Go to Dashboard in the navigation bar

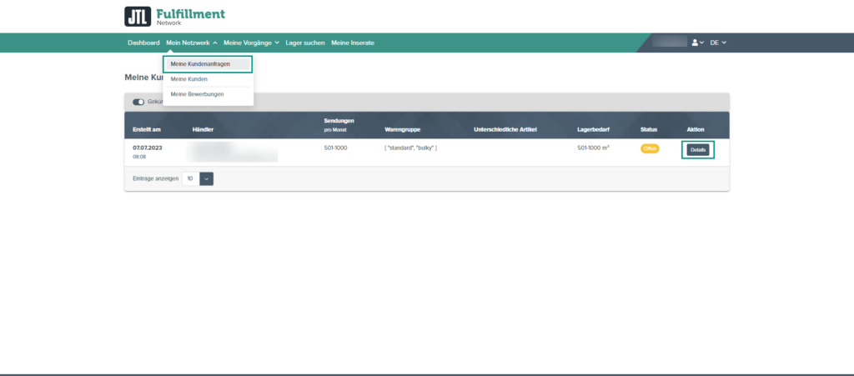[x=143, y=43]
